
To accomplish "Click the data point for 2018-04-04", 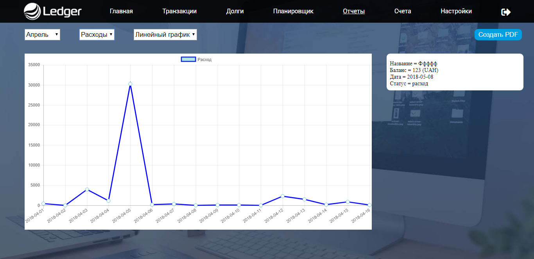I will pos(109,201).
